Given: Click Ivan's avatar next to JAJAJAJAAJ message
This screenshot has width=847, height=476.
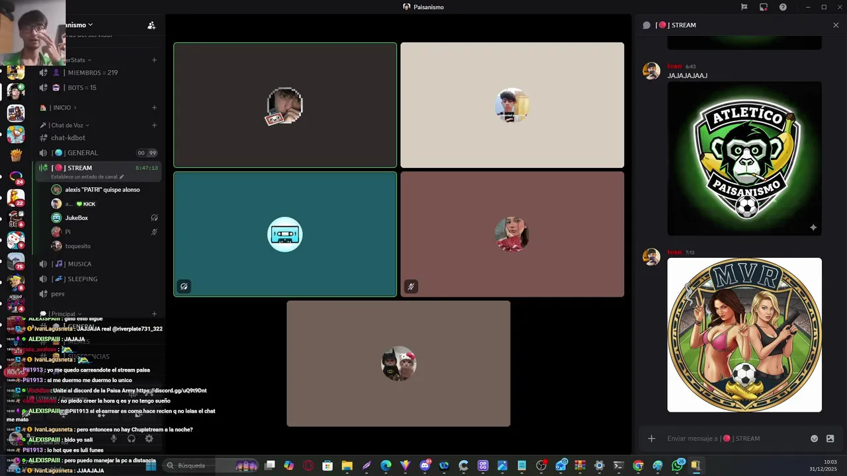Looking at the screenshot, I should pos(651,71).
